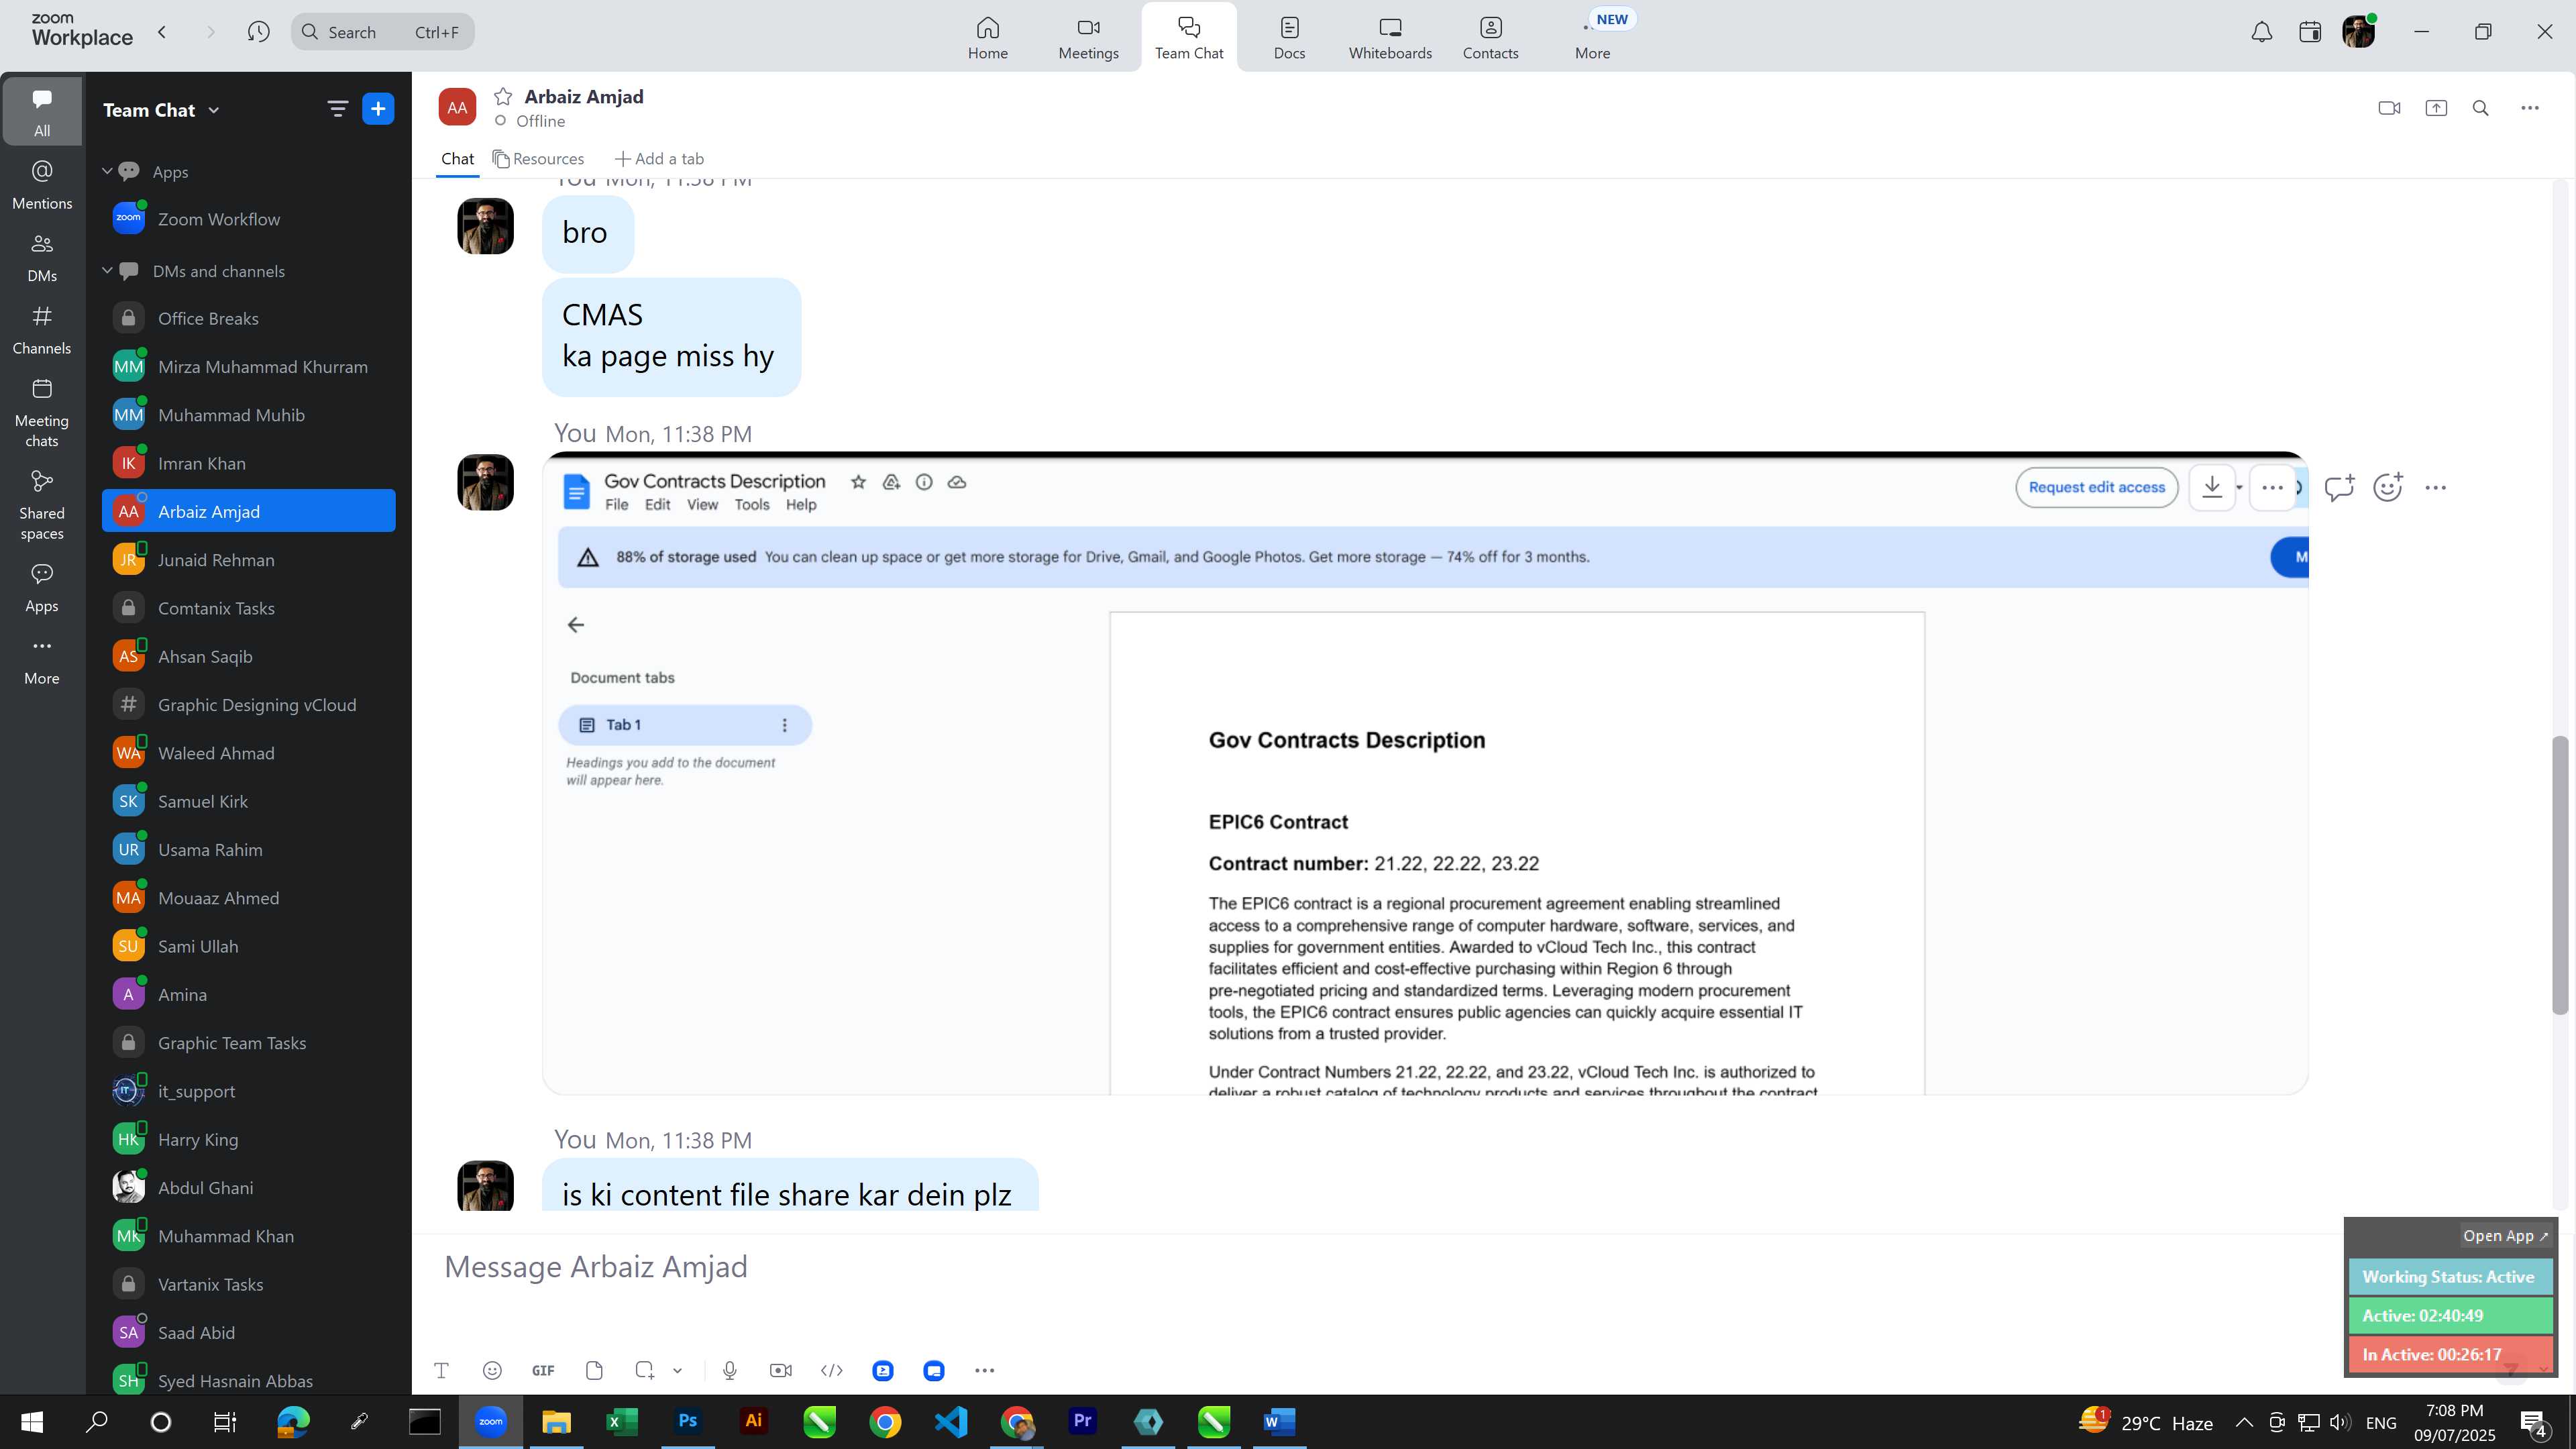Select Mentions in the left sidebar
Viewport: 2576px width, 1449px height.
click(42, 185)
